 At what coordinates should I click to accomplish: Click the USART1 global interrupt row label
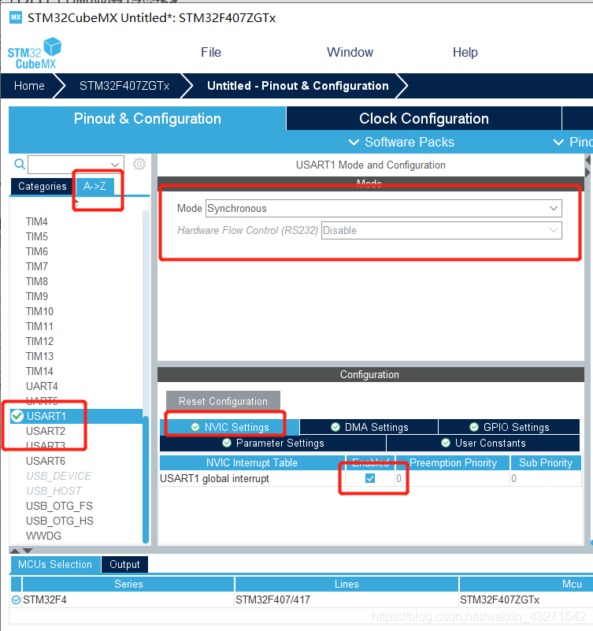[x=214, y=478]
